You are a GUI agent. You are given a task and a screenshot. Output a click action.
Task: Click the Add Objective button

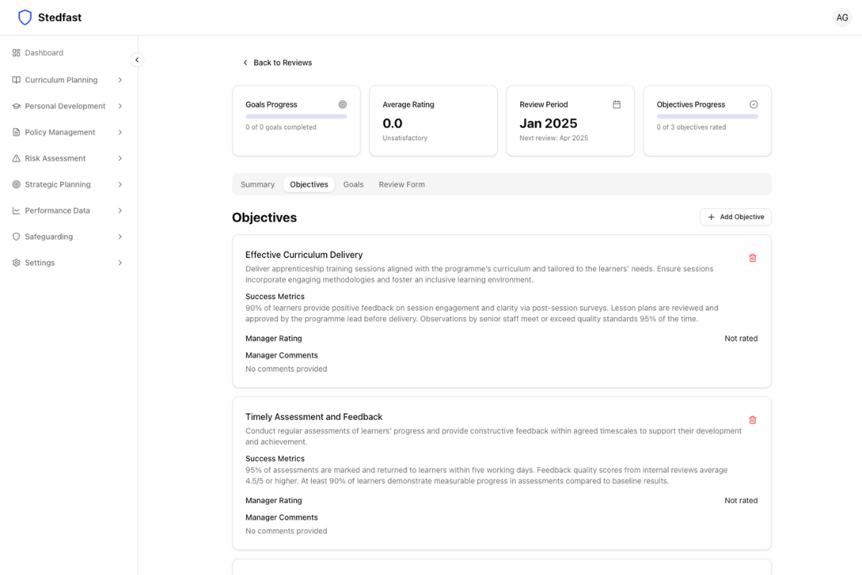(736, 217)
